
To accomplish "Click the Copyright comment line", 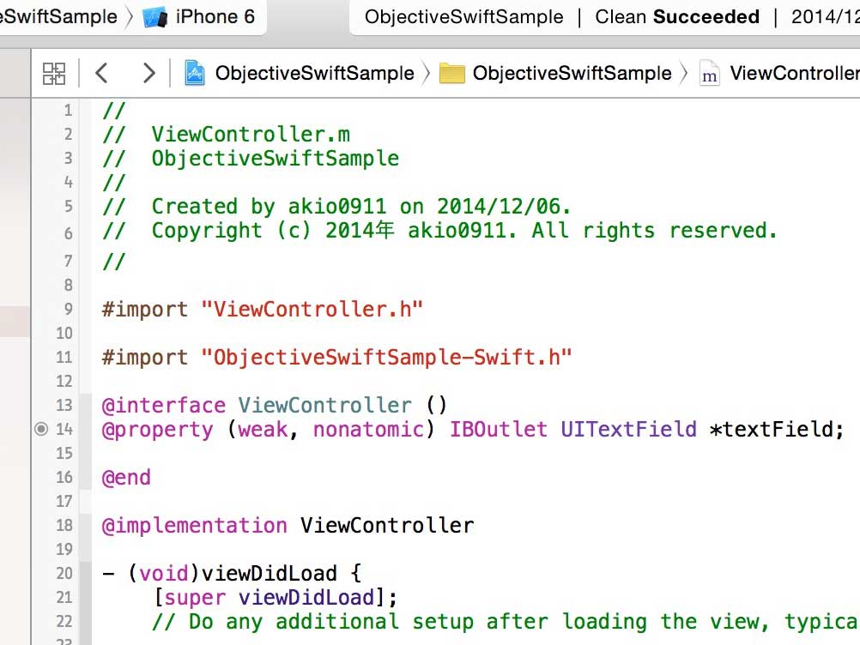I will pyautogui.click(x=440, y=231).
